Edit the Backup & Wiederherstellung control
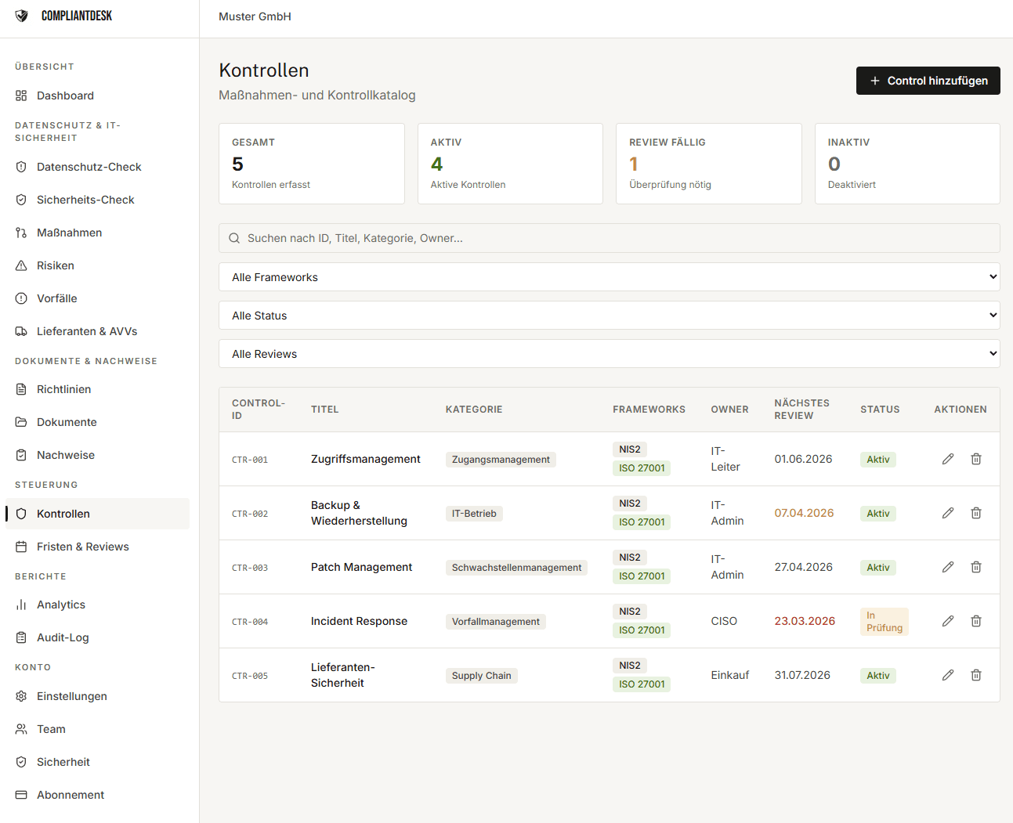Screen dimensions: 1013x823 click(947, 513)
